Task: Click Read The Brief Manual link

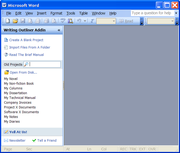Action: (x=27, y=55)
